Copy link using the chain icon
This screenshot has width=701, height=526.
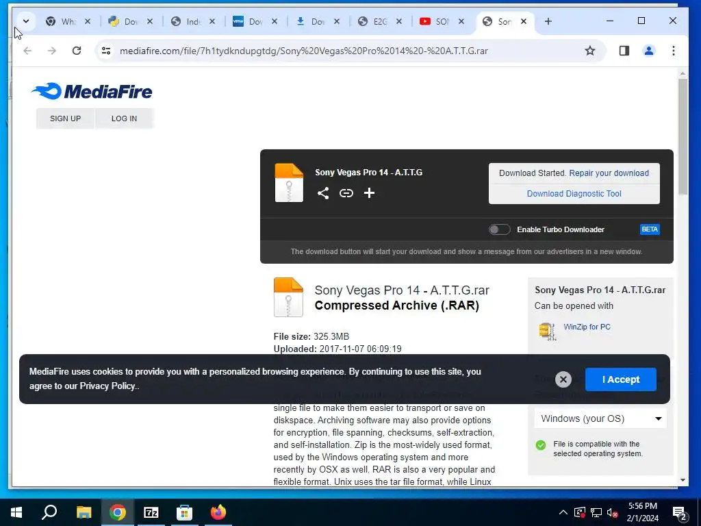pyautogui.click(x=346, y=193)
